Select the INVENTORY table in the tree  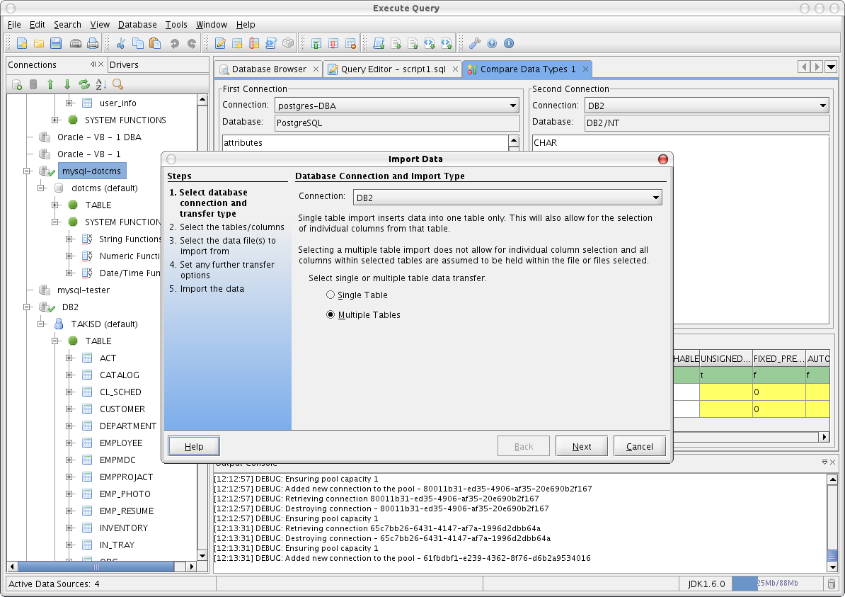(123, 528)
